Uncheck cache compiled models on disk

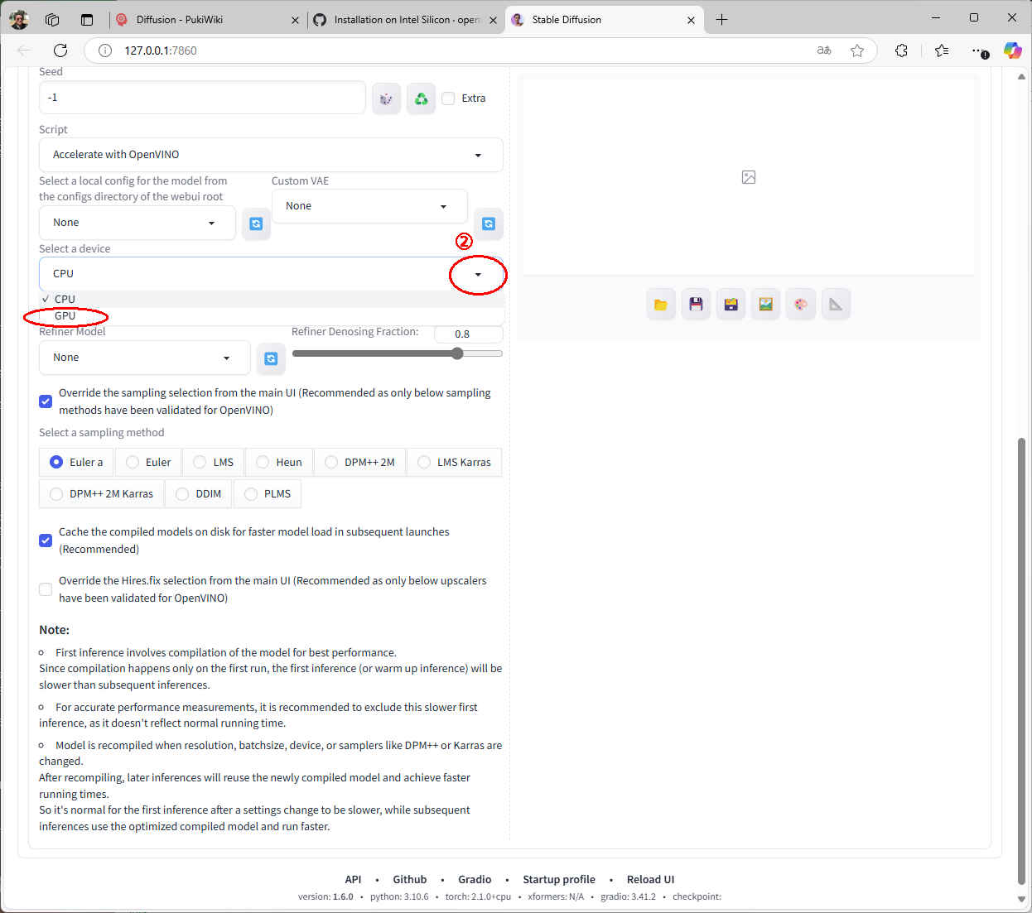pyautogui.click(x=46, y=541)
